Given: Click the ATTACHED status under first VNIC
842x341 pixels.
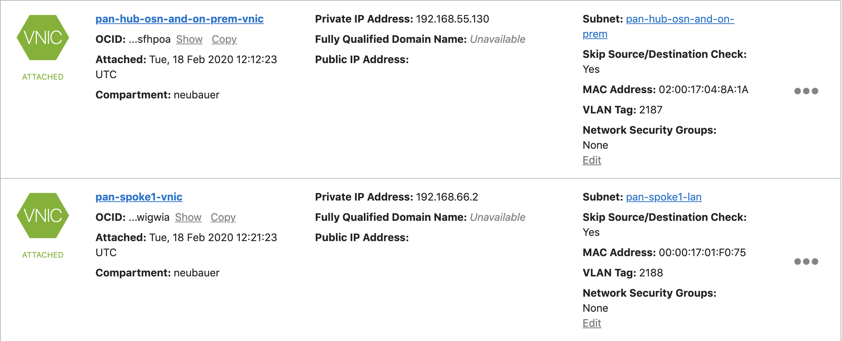Looking at the screenshot, I should point(43,77).
